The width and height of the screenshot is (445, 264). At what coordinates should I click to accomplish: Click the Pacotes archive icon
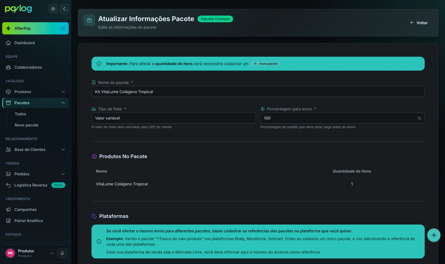[x=9, y=103]
